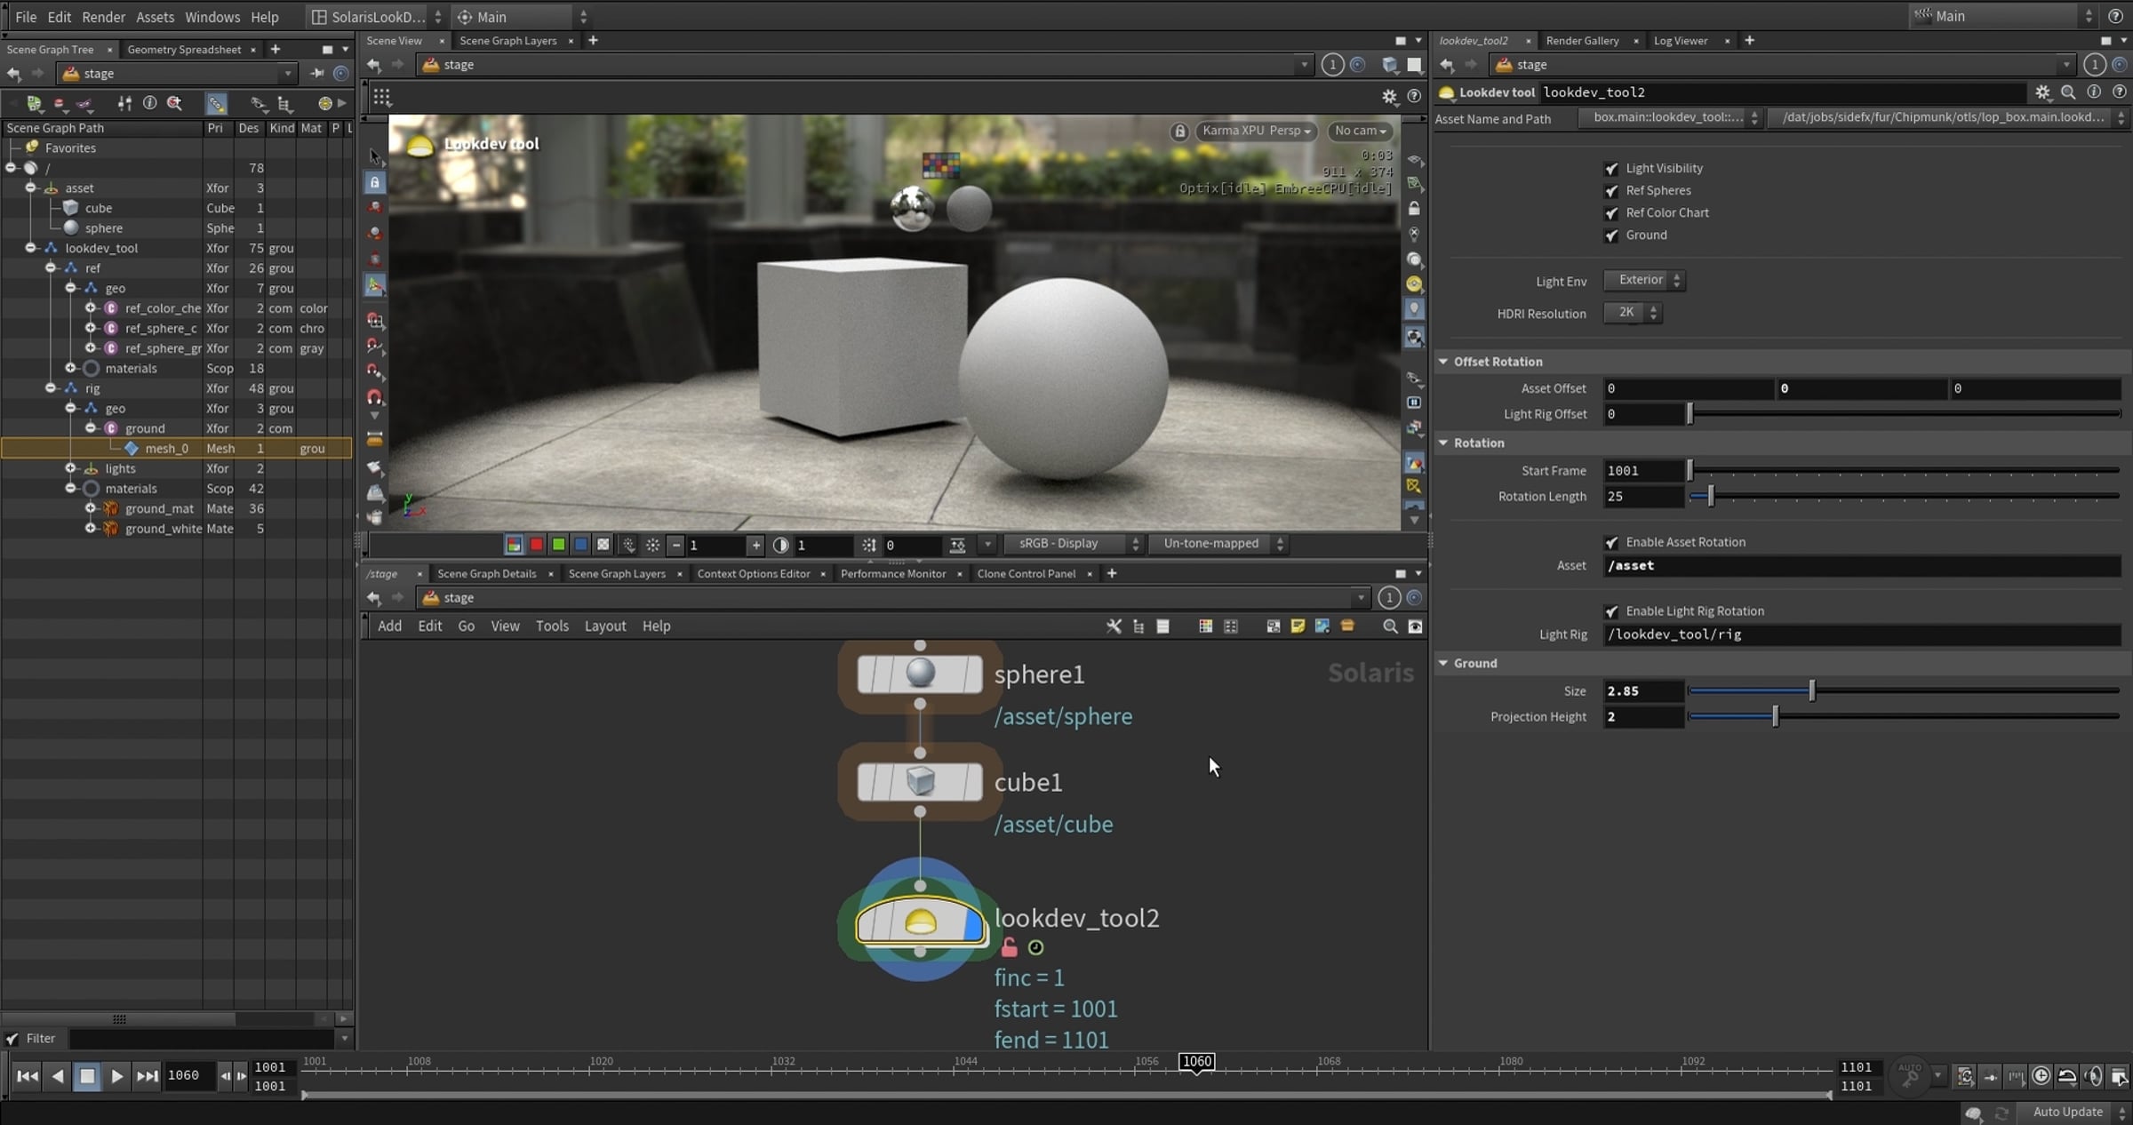This screenshot has height=1125, width=2133.
Task: Toggle the Filter checkbox in scene graph
Action: (x=12, y=1039)
